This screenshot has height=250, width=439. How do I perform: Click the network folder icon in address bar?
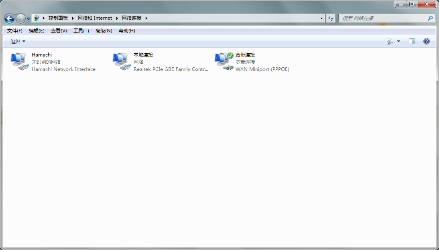[x=36, y=18]
